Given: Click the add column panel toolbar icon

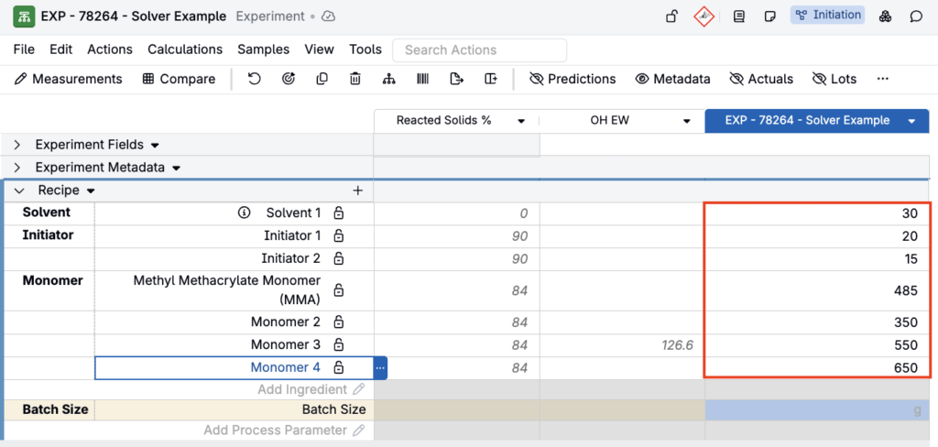Looking at the screenshot, I should 491,79.
